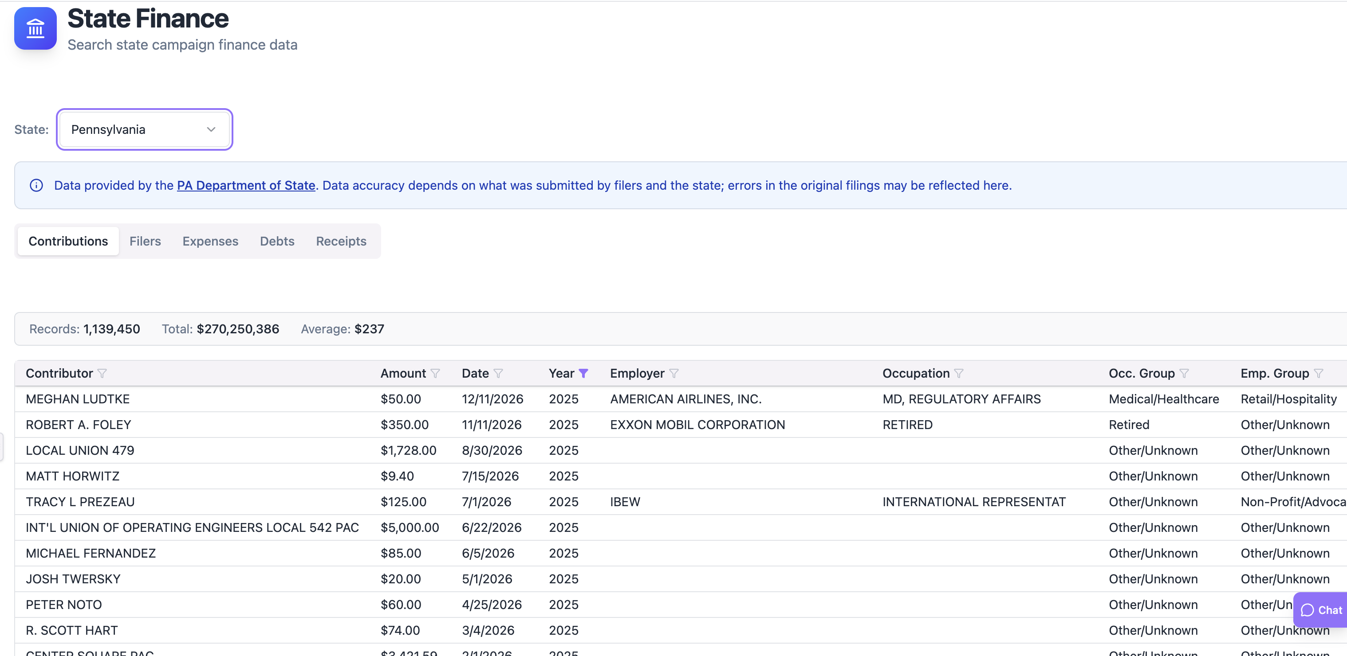Open the Occupation column filter icon
This screenshot has height=656, width=1347.
coord(958,374)
